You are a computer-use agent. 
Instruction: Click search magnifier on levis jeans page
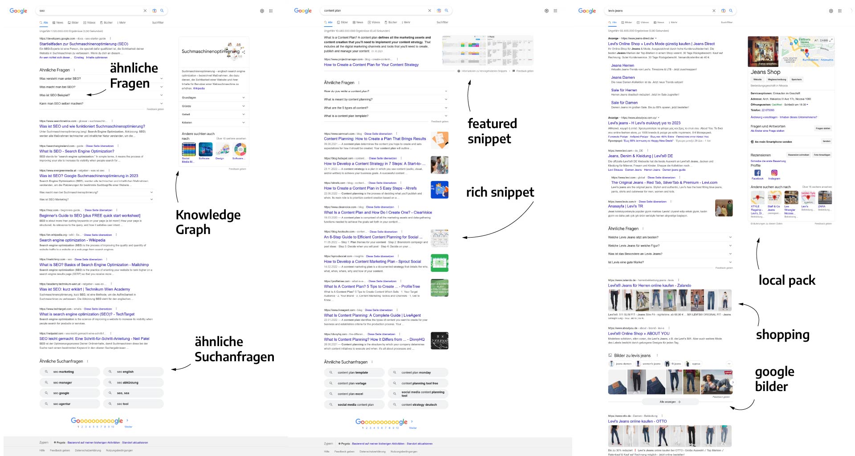[x=731, y=11]
